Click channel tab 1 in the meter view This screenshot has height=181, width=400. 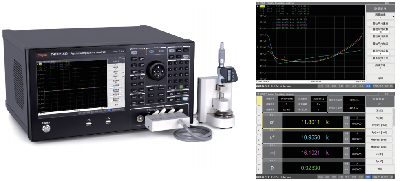coord(259,102)
